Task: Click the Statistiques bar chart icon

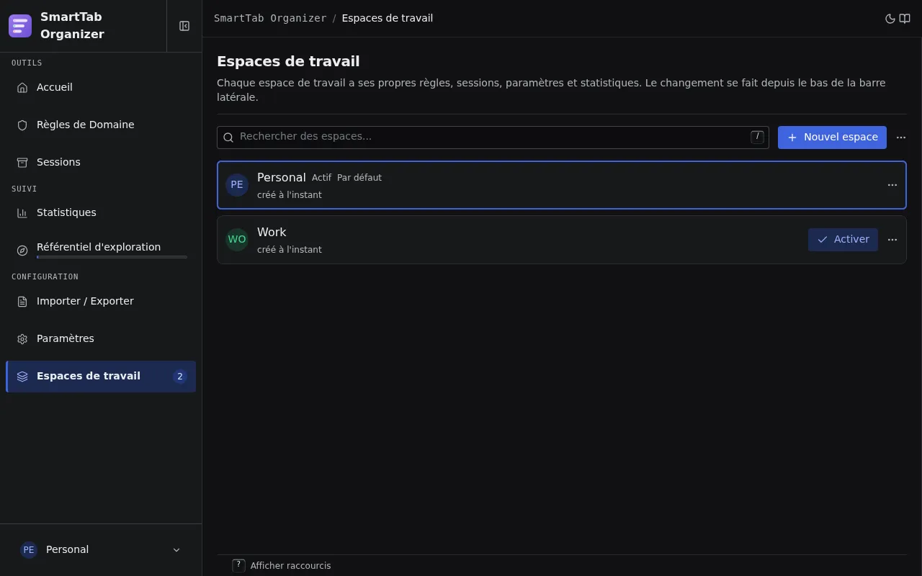Action: (22, 212)
